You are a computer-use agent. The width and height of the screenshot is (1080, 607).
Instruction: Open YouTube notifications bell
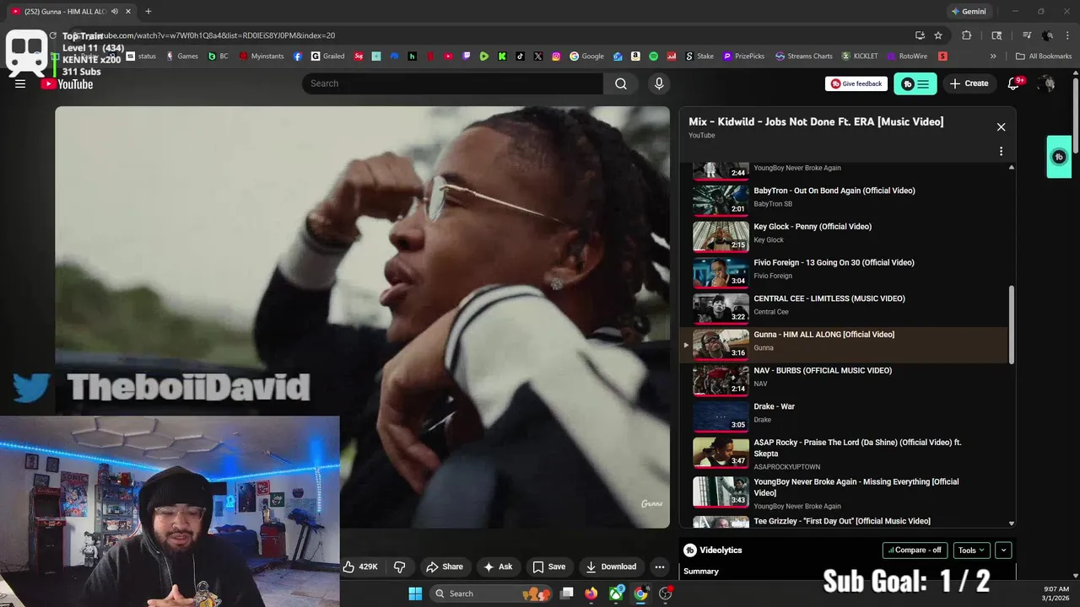[x=1015, y=83]
